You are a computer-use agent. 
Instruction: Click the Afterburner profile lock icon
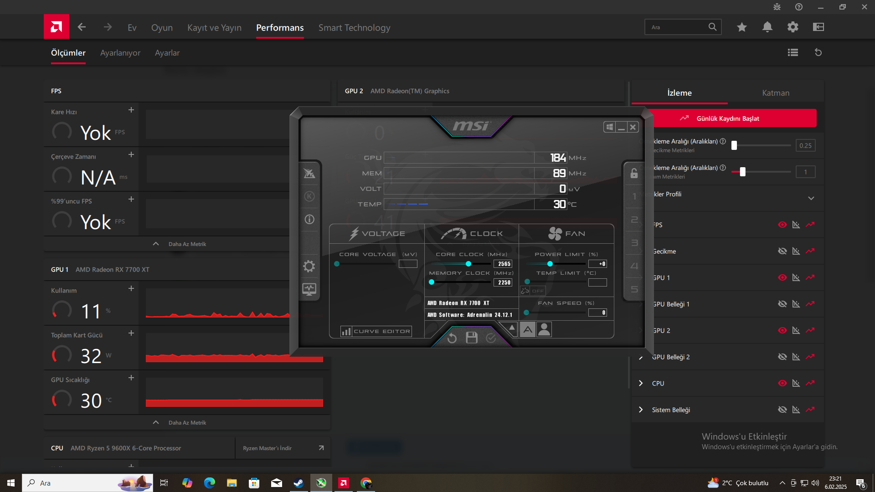pyautogui.click(x=634, y=173)
